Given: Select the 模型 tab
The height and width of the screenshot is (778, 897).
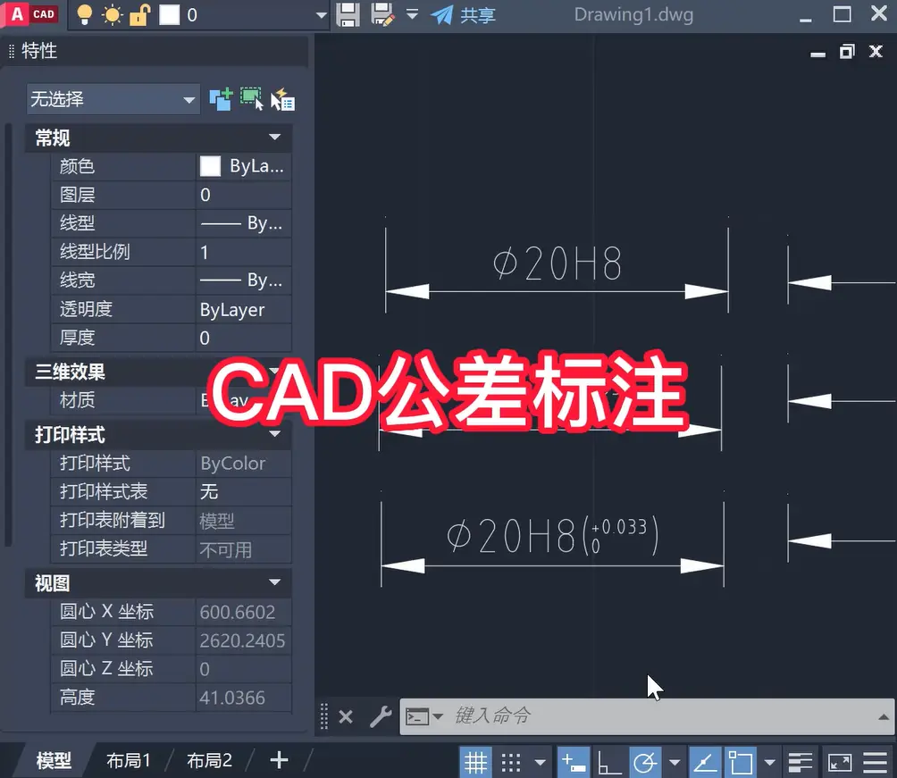Looking at the screenshot, I should click(x=53, y=760).
